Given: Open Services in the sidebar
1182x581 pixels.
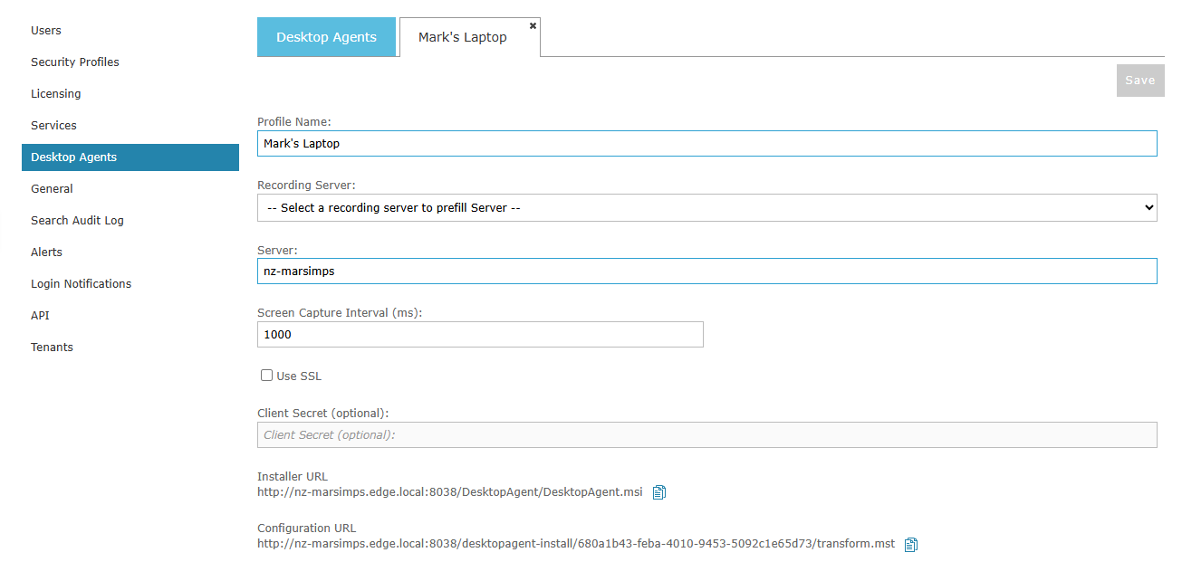Looking at the screenshot, I should click(53, 125).
